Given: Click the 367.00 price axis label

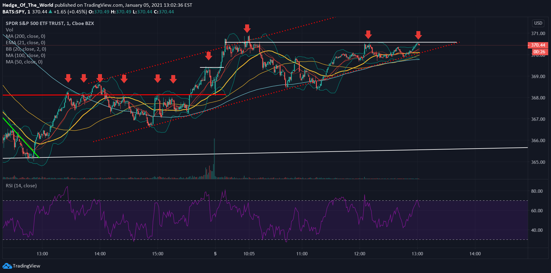Looking at the screenshot, I should (x=538, y=119).
